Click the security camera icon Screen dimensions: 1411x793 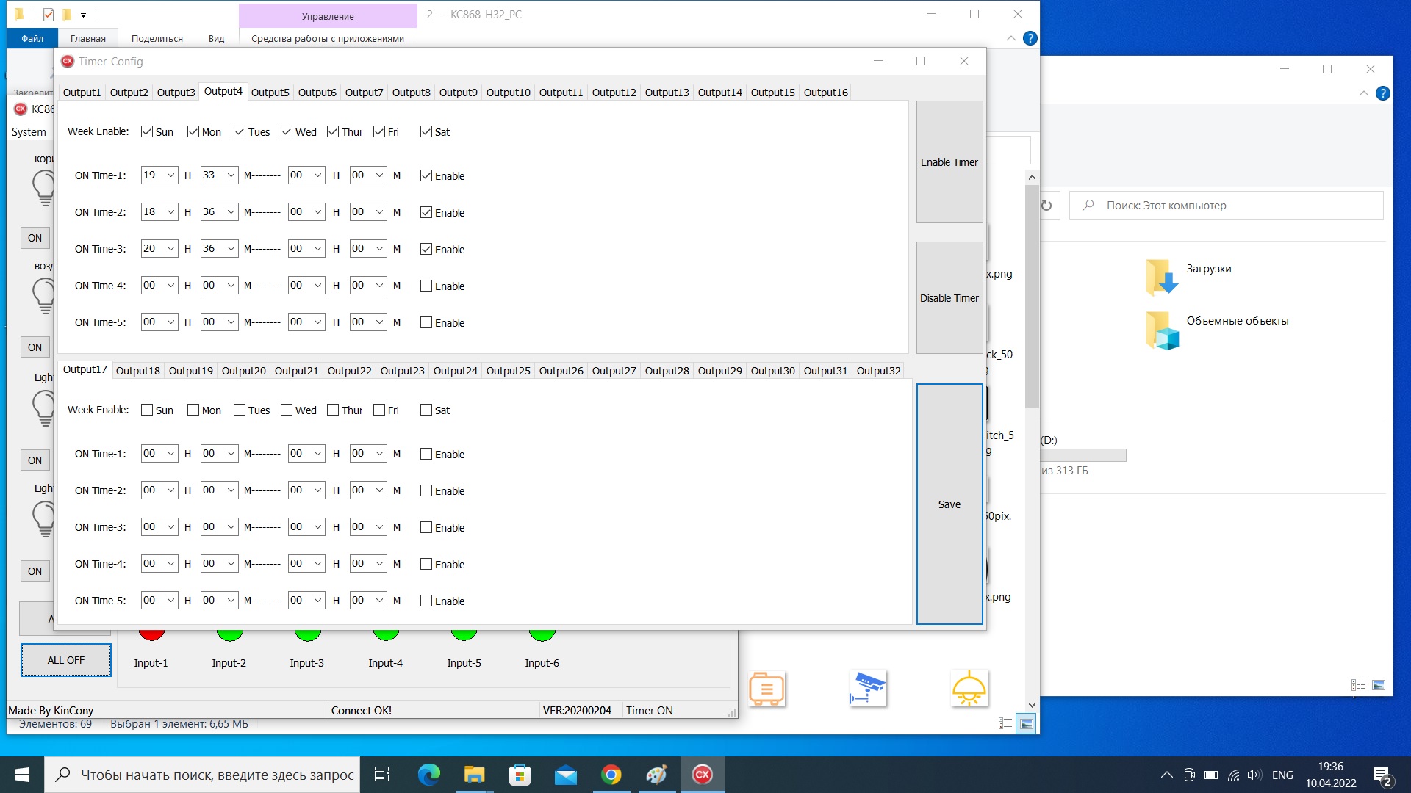[868, 689]
